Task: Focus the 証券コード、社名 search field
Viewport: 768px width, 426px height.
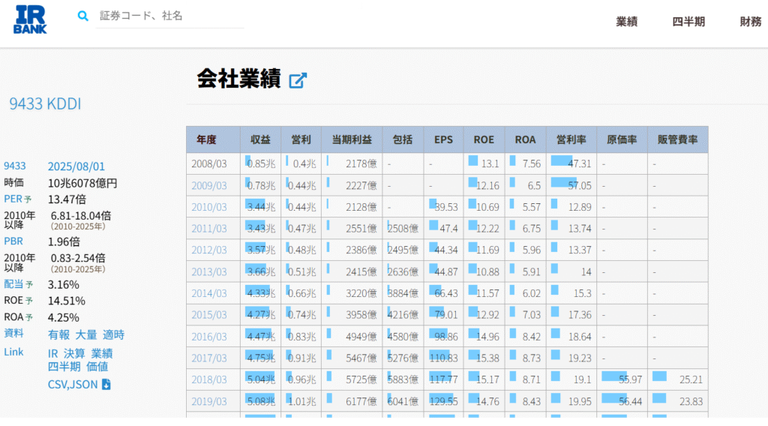Action: (x=169, y=16)
